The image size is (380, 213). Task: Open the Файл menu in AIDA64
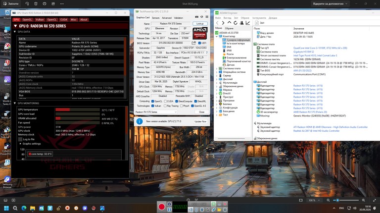tap(218, 18)
